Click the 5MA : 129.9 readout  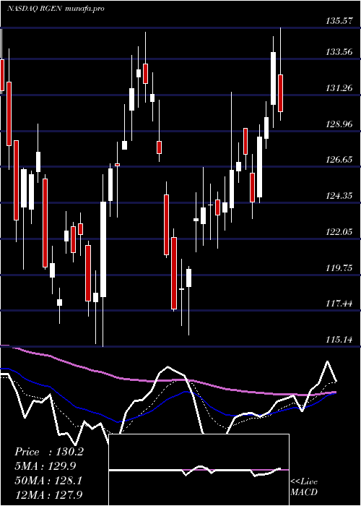click(45, 466)
